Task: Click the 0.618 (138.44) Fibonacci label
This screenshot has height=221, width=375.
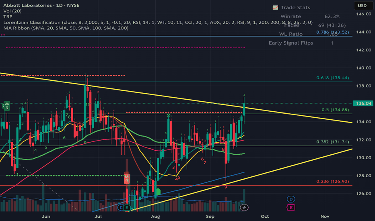Action: pos(332,78)
